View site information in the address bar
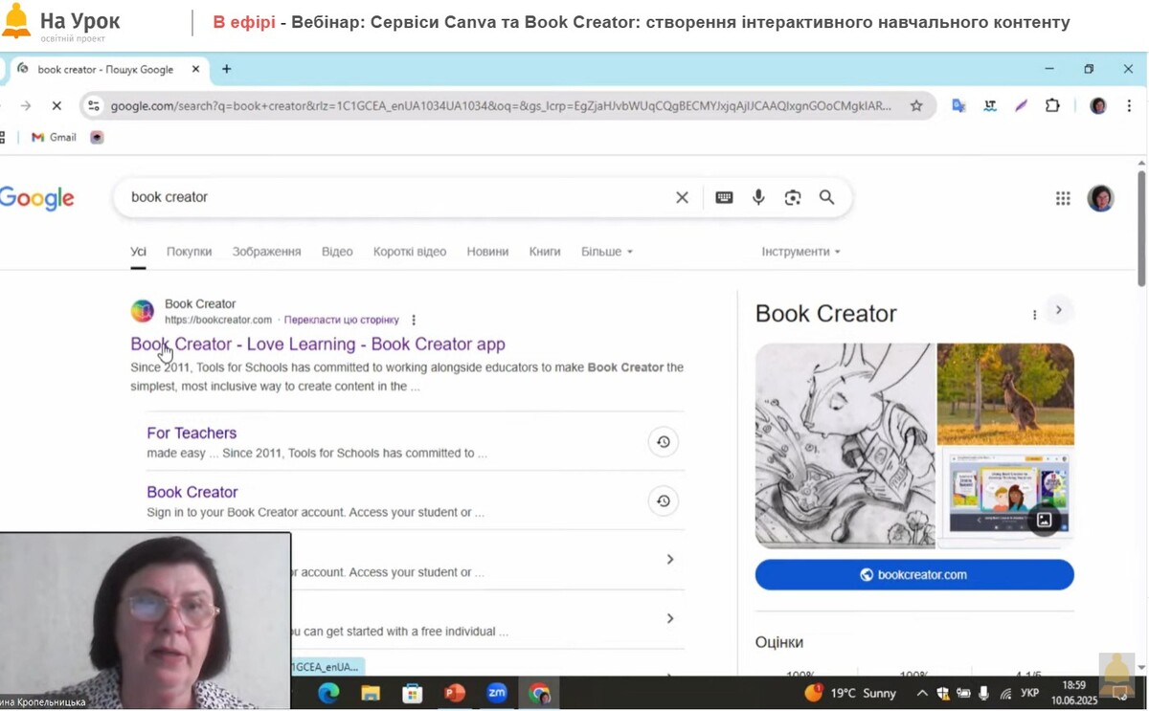 point(94,106)
